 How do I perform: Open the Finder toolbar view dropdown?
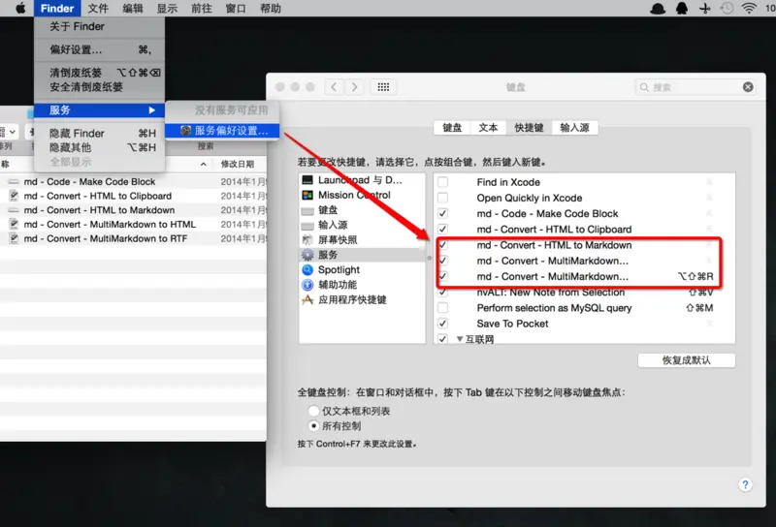[9, 132]
